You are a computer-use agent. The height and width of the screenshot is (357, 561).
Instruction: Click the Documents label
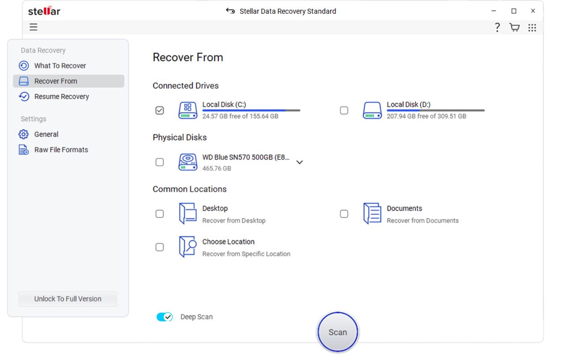point(404,208)
